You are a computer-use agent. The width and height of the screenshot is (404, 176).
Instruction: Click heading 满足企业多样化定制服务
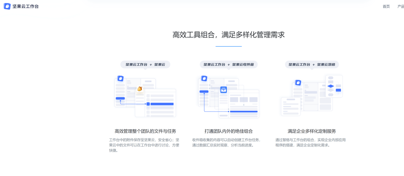tap(312, 131)
